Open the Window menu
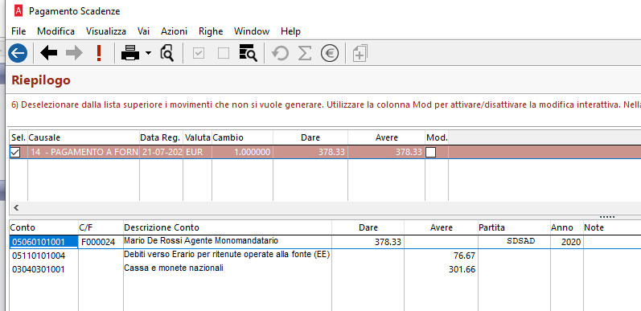The width and height of the screenshot is (641, 311). [252, 31]
